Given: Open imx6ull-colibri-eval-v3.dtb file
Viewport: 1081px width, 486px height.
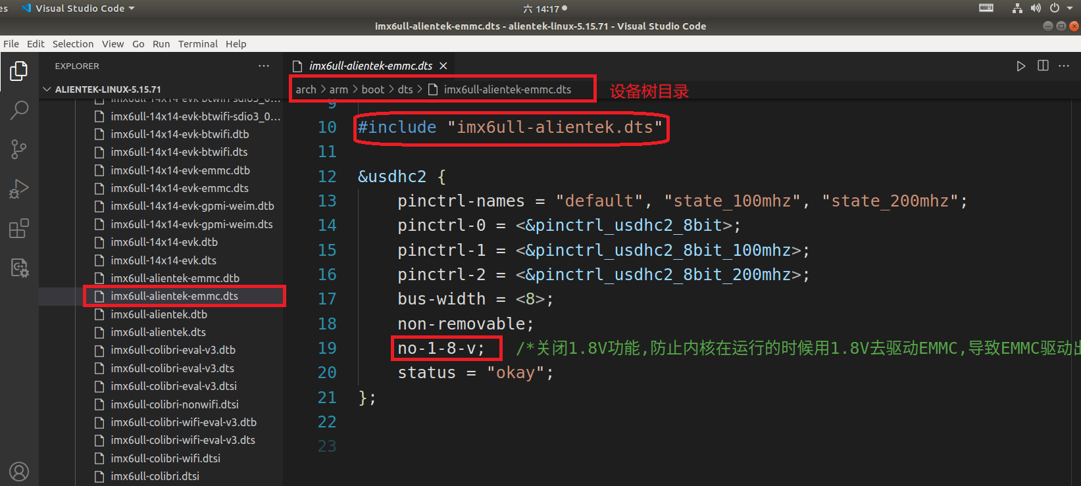Looking at the screenshot, I should 173,350.
